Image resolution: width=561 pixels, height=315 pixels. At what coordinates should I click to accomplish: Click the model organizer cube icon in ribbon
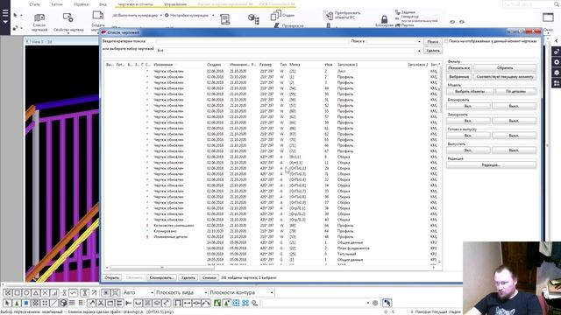253,19
